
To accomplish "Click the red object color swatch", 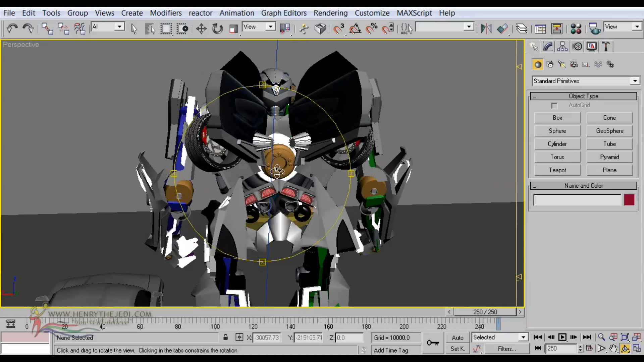I will [629, 200].
